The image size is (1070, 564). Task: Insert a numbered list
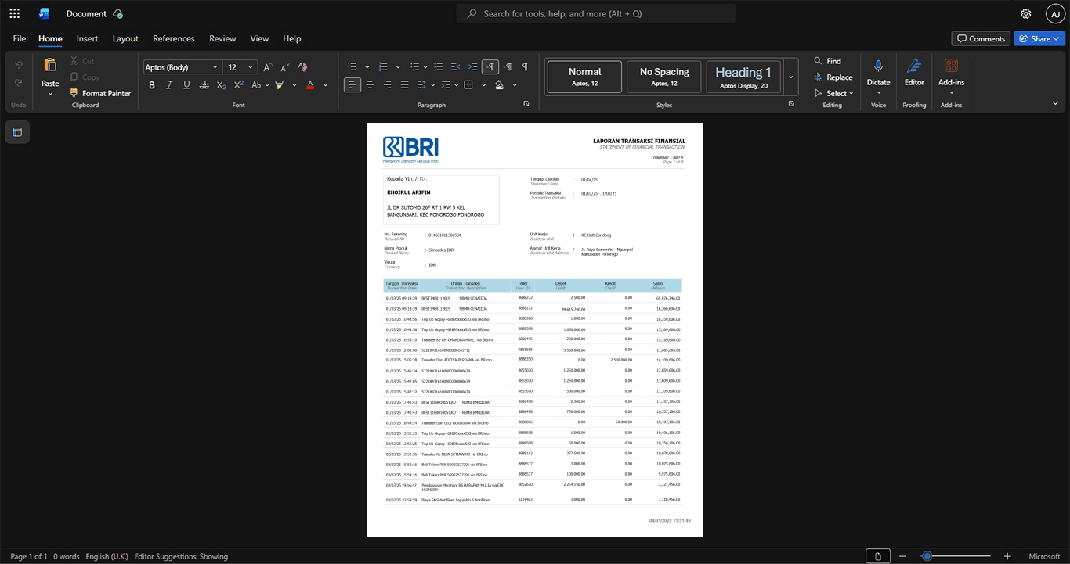tap(384, 67)
